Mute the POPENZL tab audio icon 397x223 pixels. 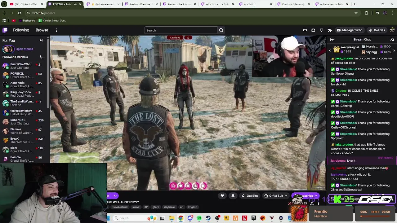[75, 4]
